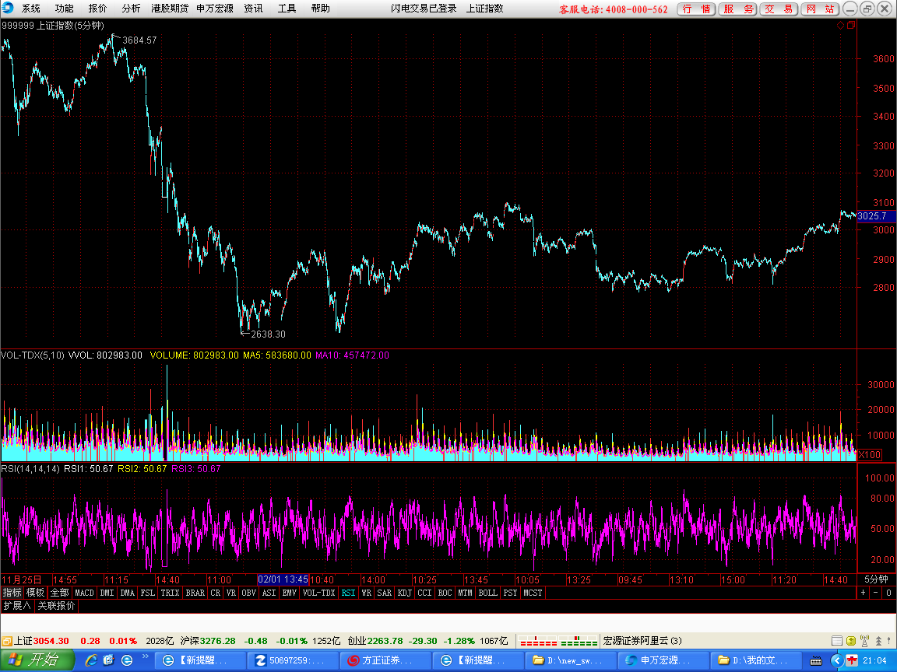Switch indicator to MACD
Image resolution: width=897 pixels, height=672 pixels.
pos(84,593)
